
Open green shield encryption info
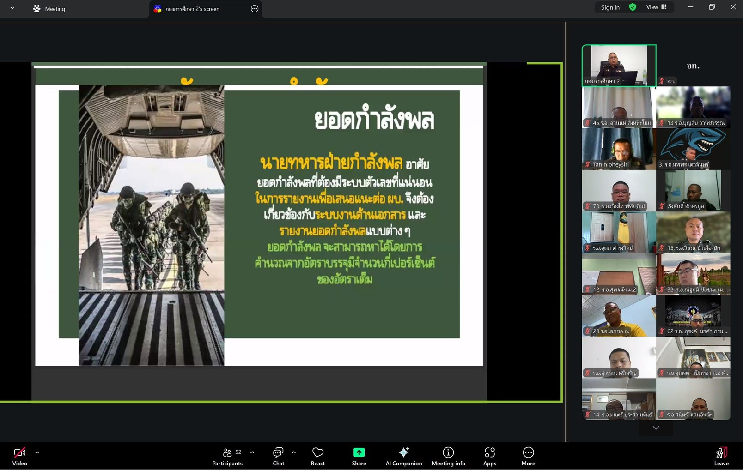click(x=633, y=7)
